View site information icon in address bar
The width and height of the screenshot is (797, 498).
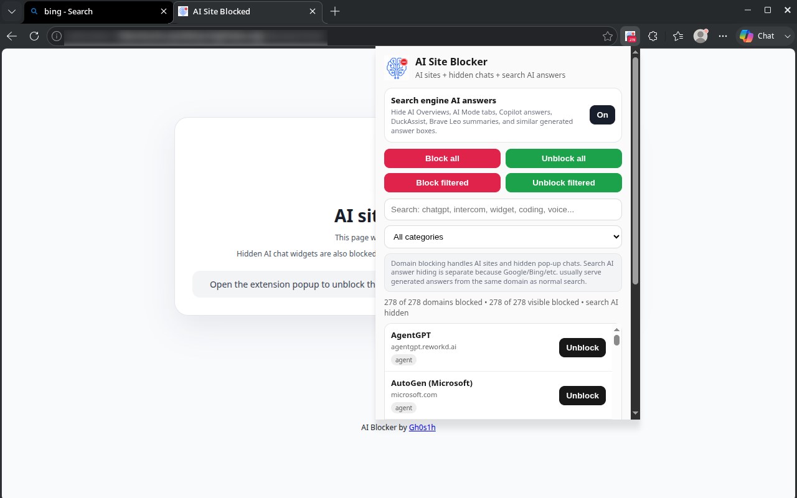click(x=57, y=36)
